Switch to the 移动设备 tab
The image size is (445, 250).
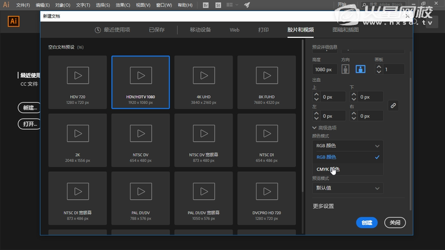click(x=200, y=29)
